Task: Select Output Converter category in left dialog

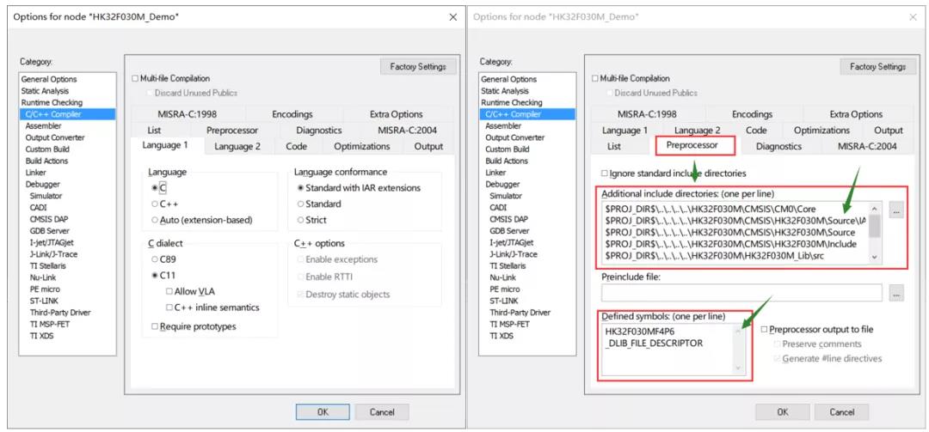Action: [55, 137]
